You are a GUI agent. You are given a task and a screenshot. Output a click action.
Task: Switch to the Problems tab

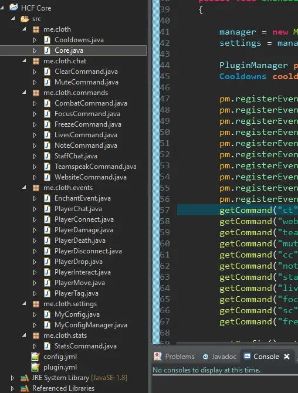pos(175,357)
